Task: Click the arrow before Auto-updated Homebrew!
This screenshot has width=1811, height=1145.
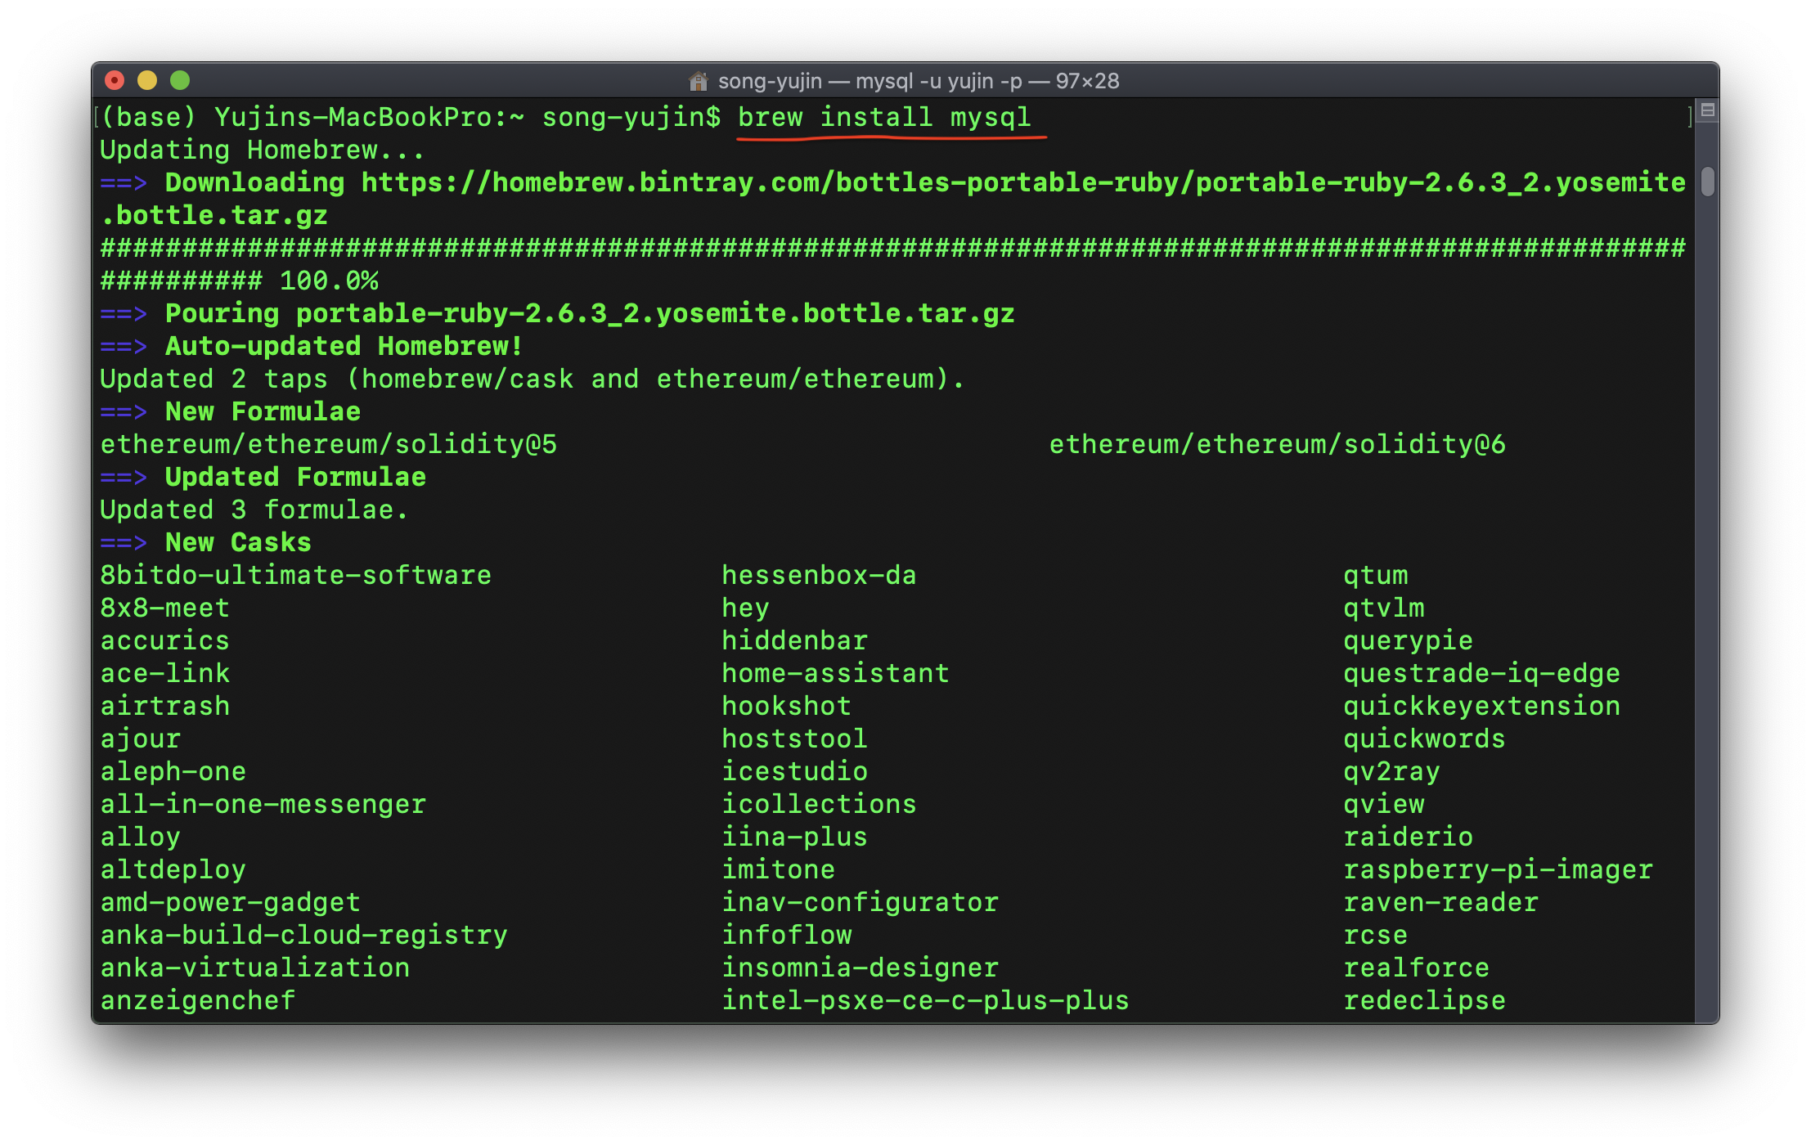Action: click(124, 347)
